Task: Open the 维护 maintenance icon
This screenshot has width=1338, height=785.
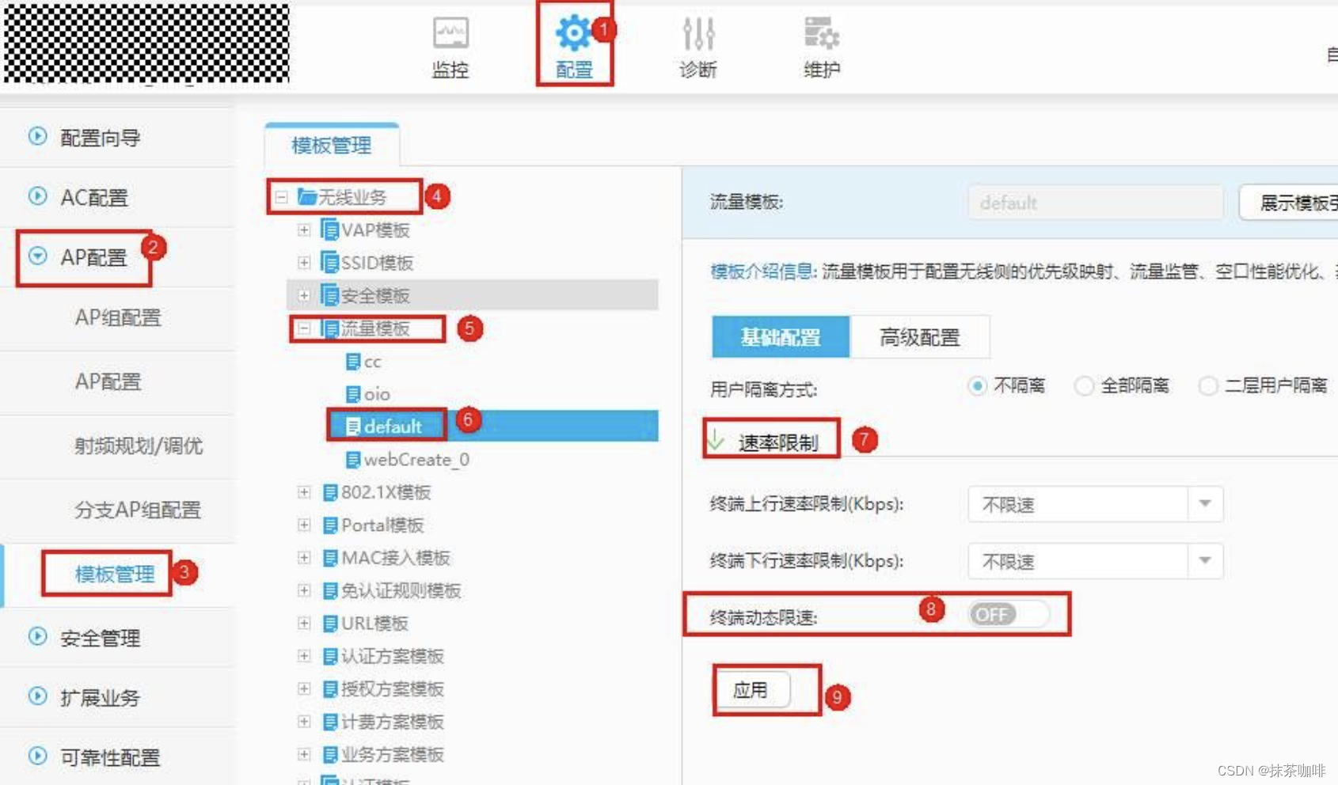Action: [822, 33]
